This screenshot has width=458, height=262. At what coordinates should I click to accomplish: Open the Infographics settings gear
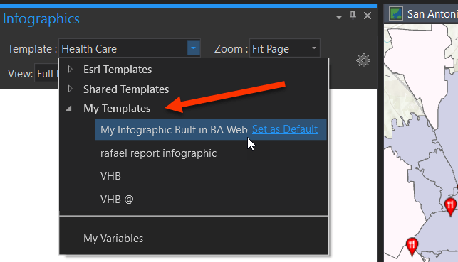363,60
